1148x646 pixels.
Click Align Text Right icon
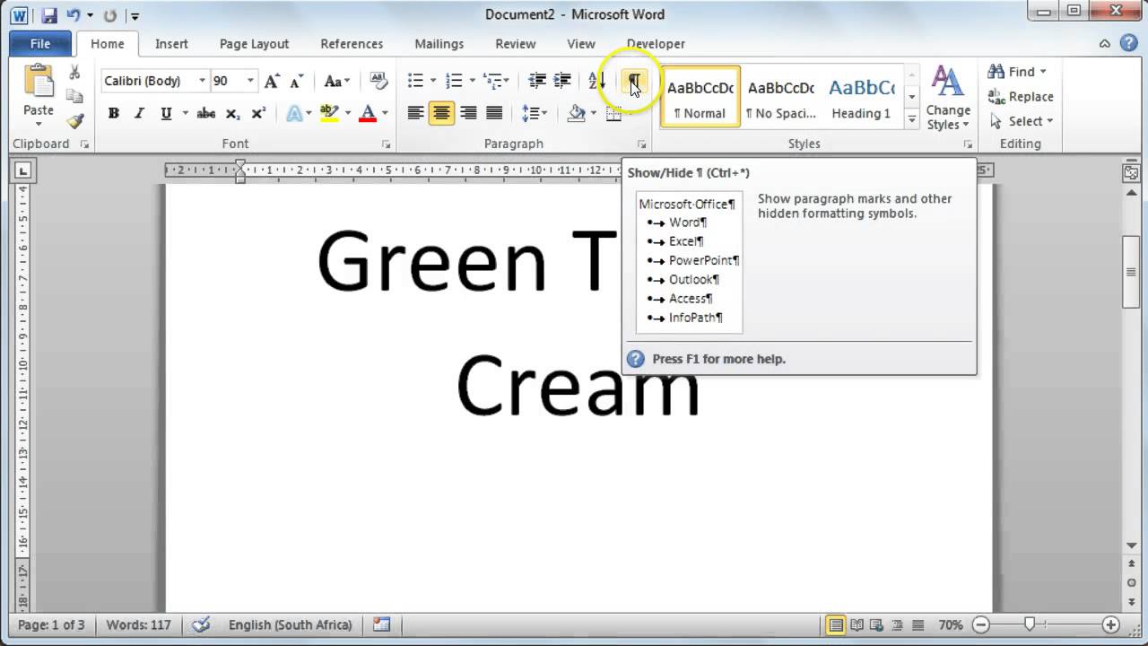[467, 113]
